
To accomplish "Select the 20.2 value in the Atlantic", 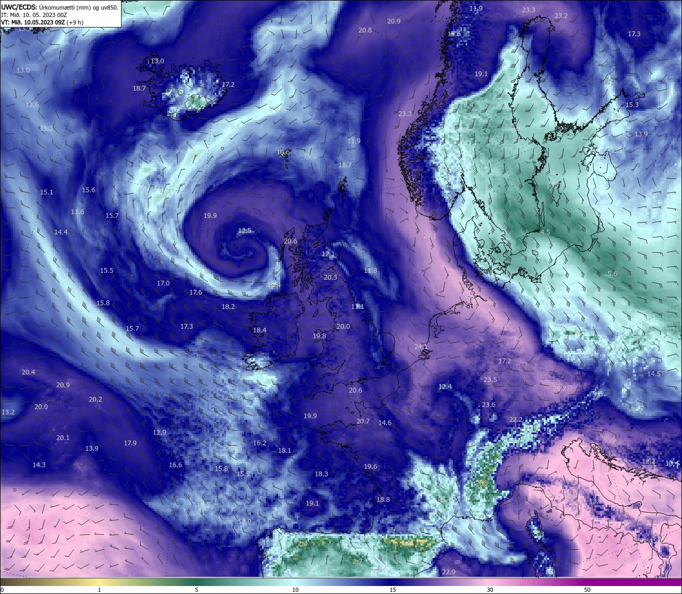I will [95, 400].
